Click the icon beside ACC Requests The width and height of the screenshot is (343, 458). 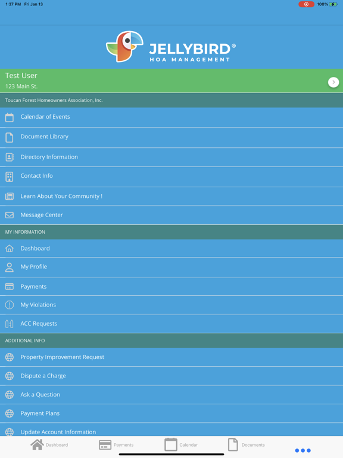10,324
